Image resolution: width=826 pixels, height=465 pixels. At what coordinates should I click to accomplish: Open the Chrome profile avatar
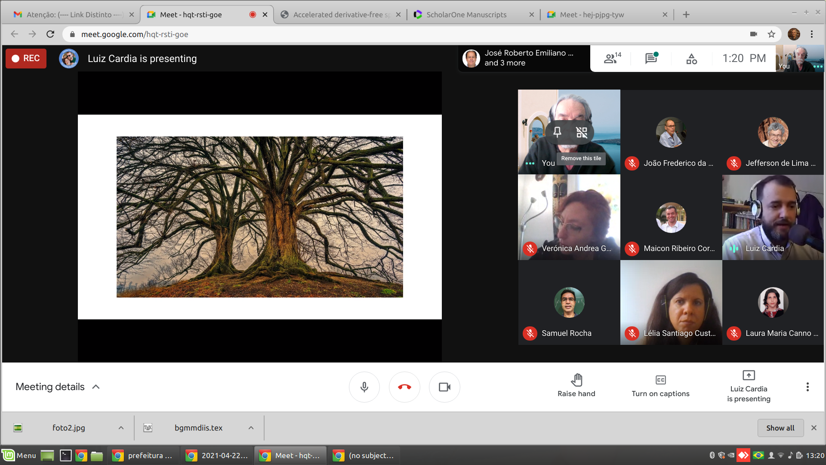[x=794, y=34]
